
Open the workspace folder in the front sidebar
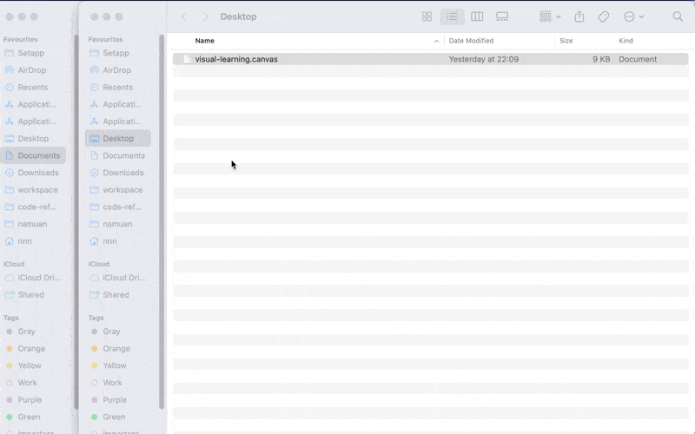click(x=118, y=190)
